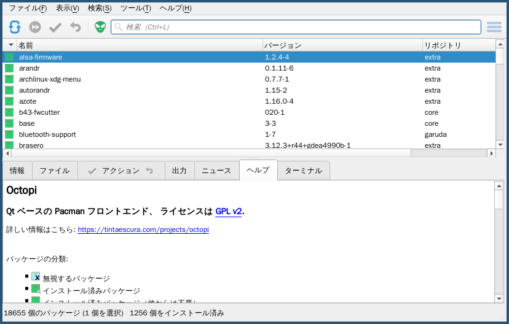Select the autorandr package row
The height and width of the screenshot is (324, 509).
click(250, 90)
